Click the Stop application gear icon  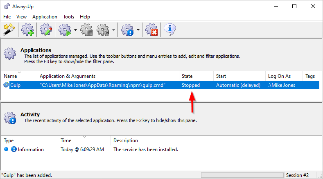click(86, 30)
